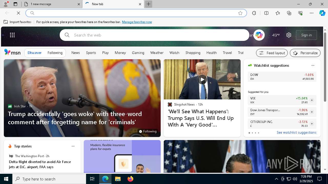Toggle Following on the Irish Star story
The height and width of the screenshot is (184, 328).
(x=148, y=131)
